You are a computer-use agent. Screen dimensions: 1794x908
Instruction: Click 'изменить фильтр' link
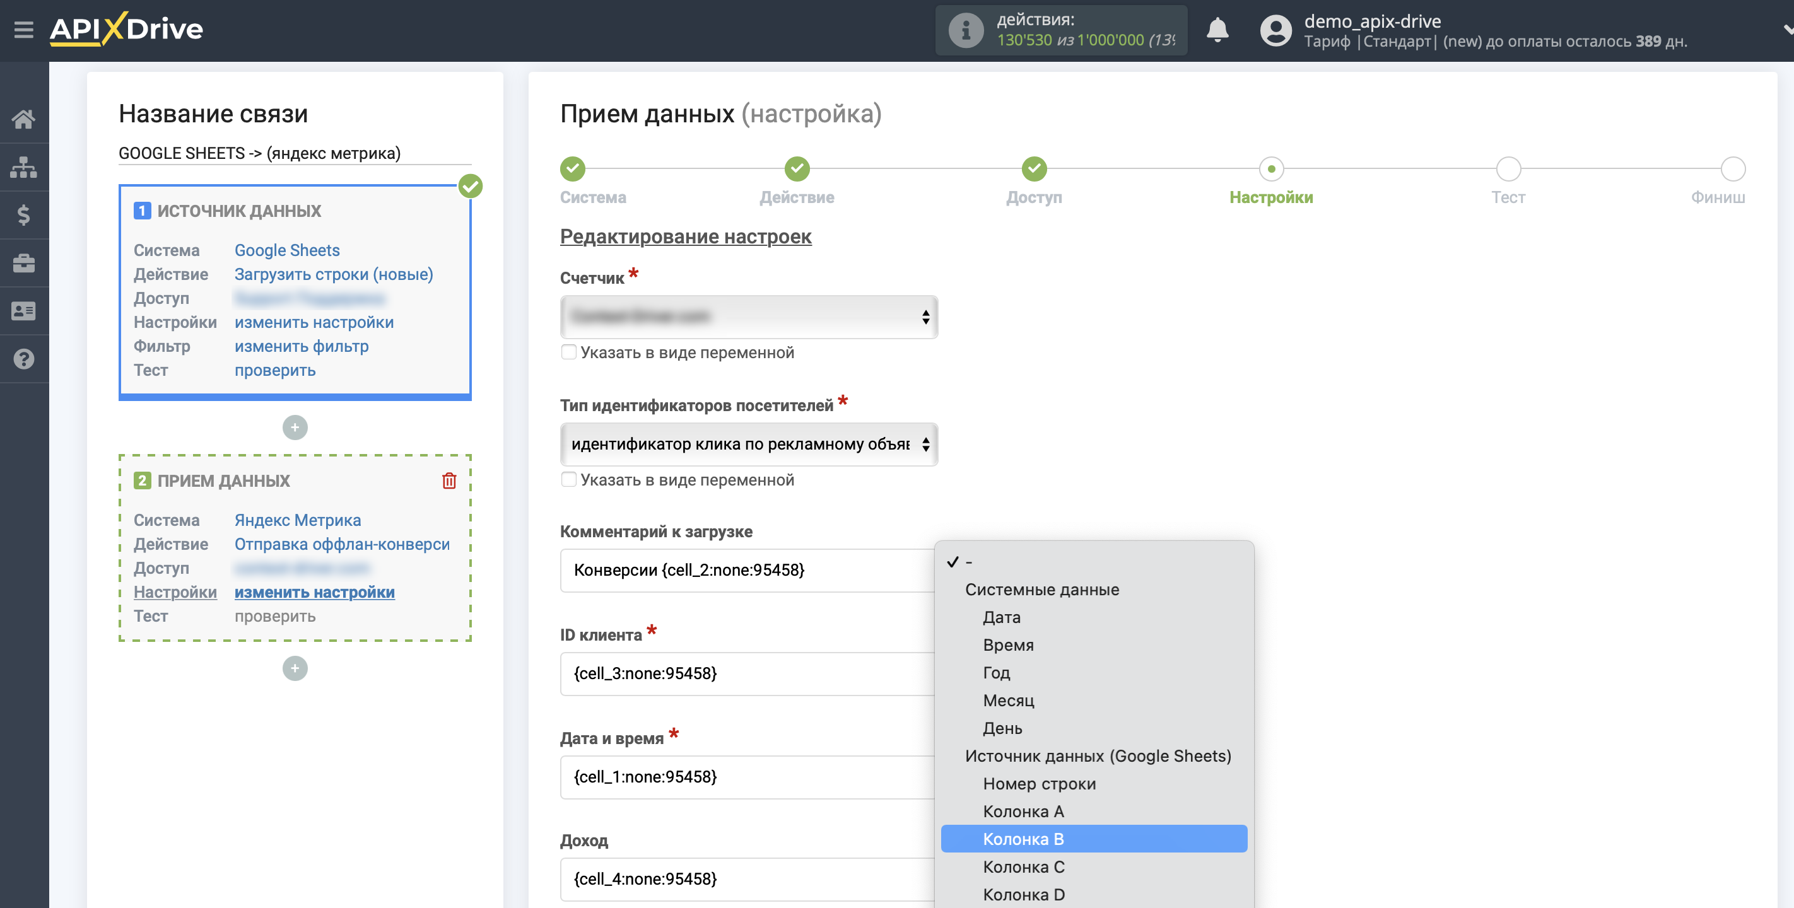(x=302, y=346)
